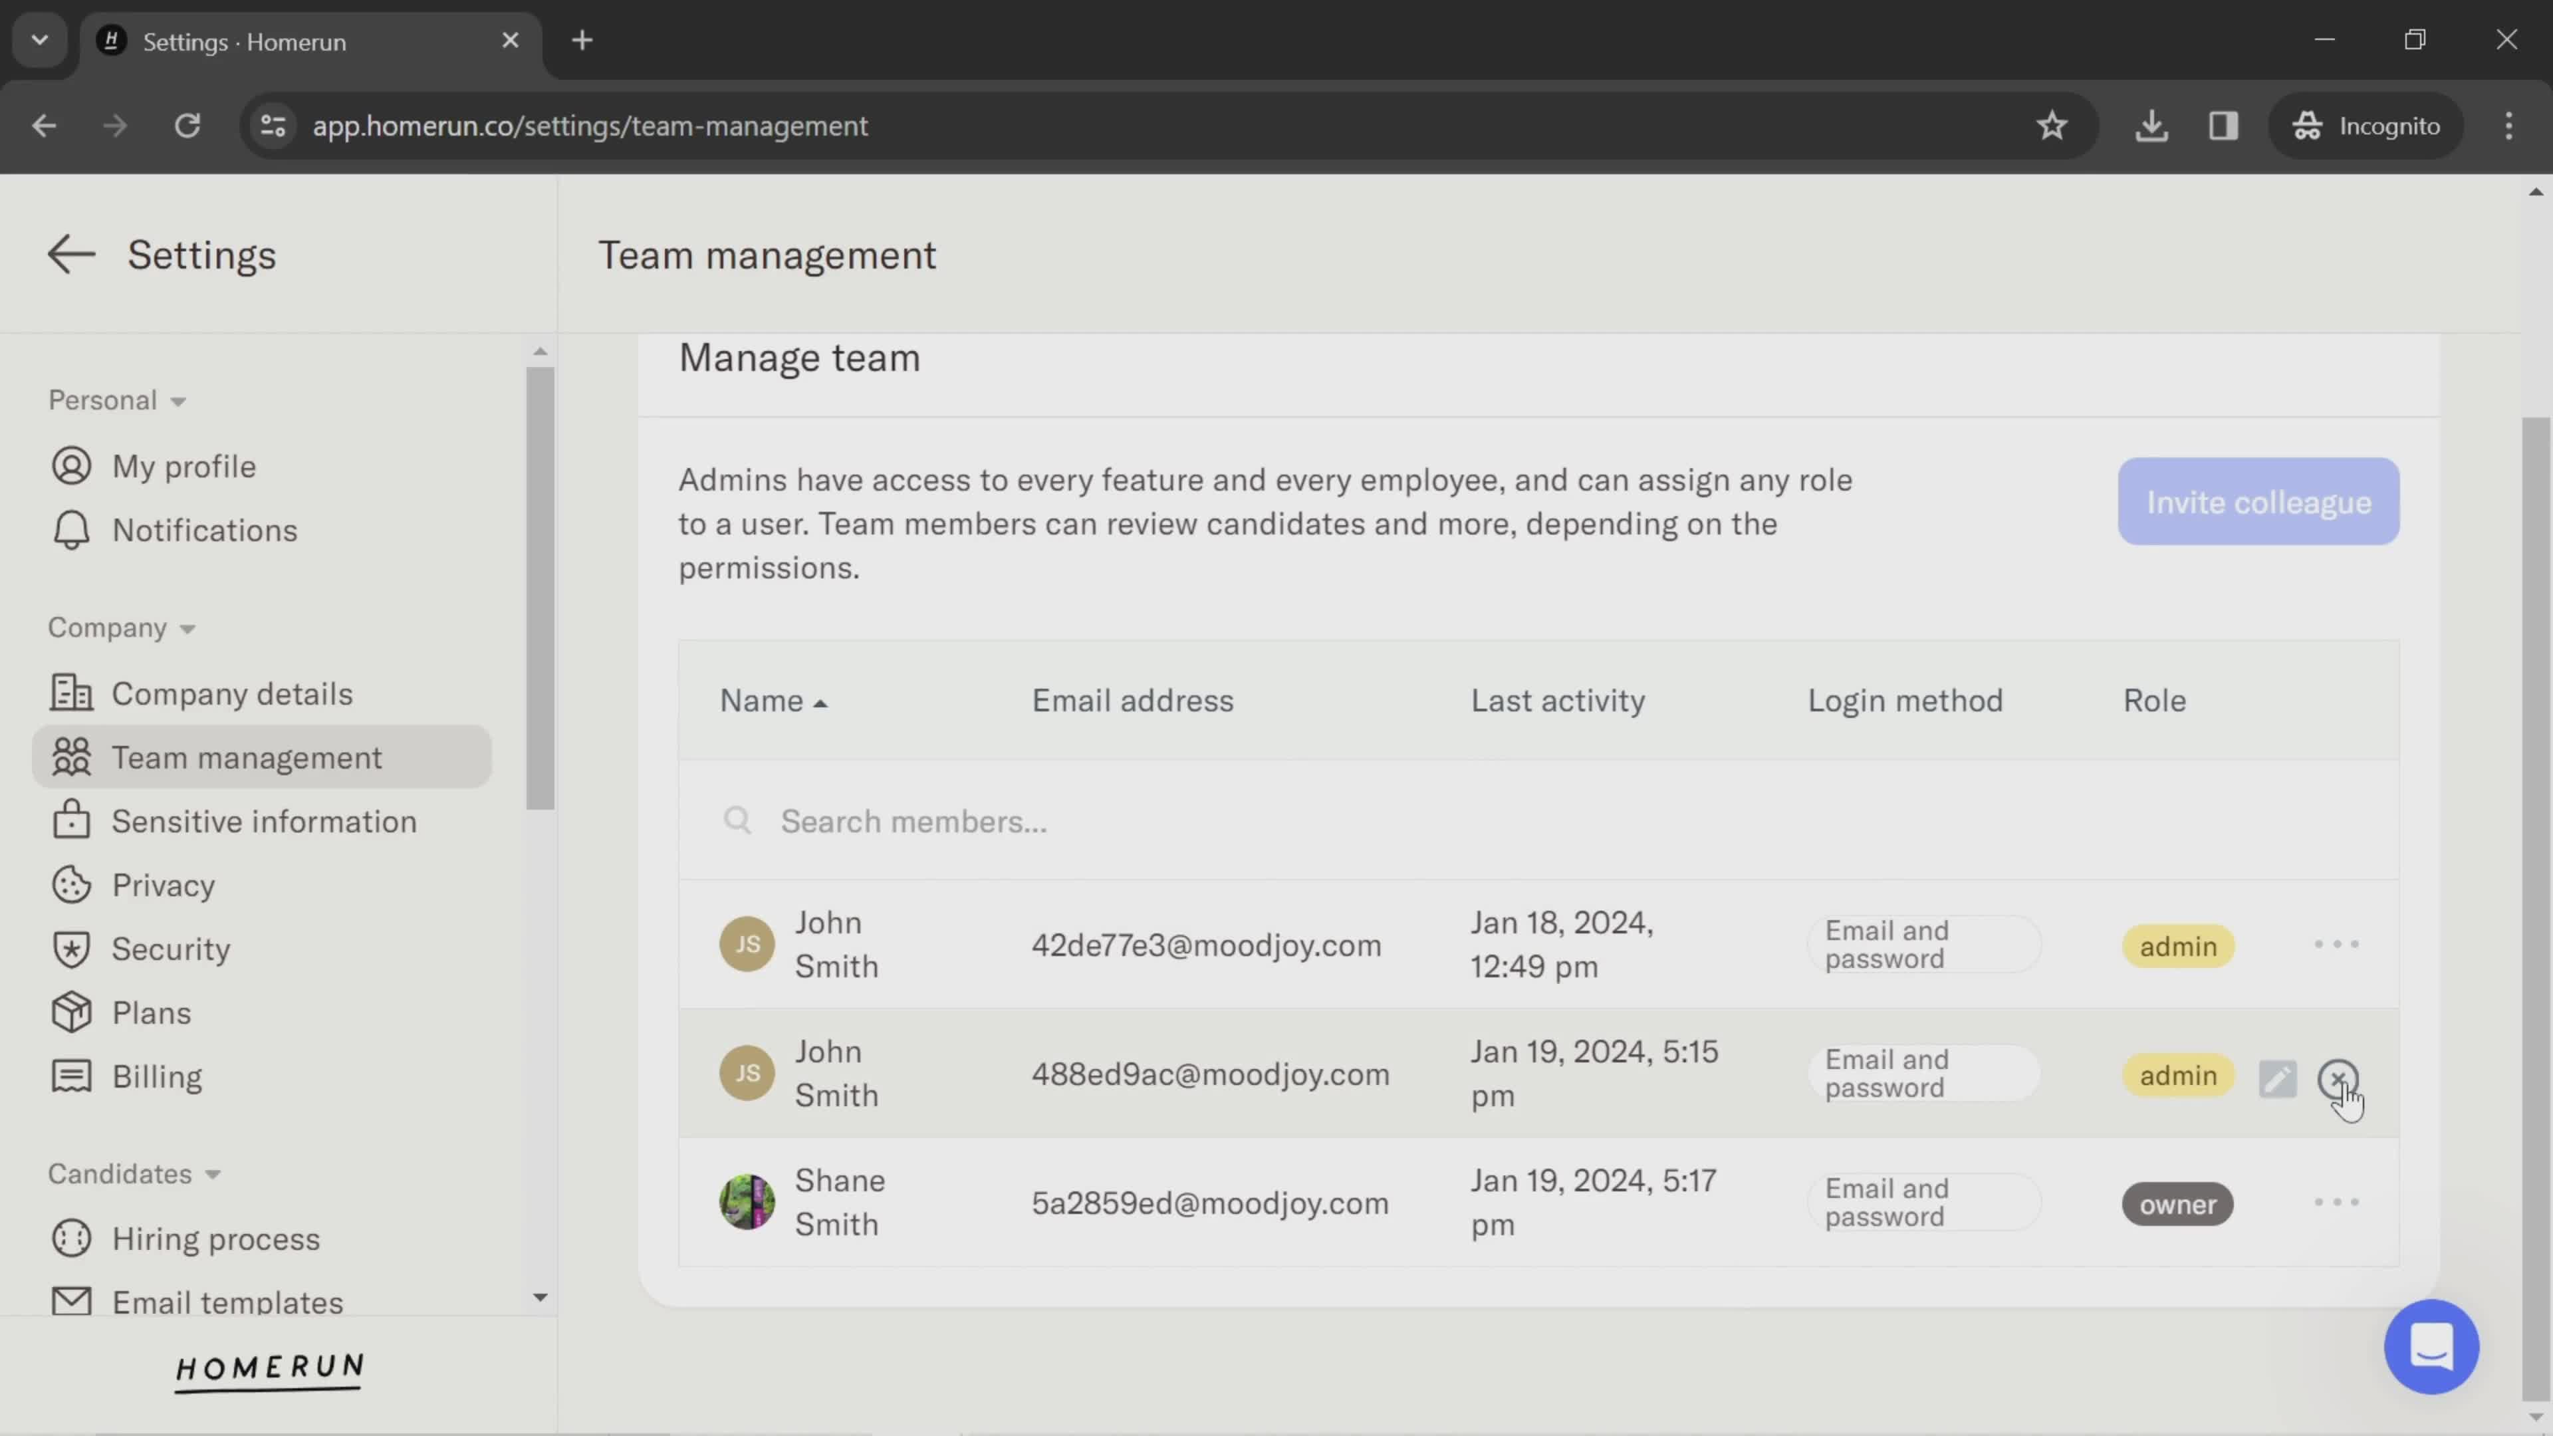Click email 42de77e3@moodjoy.com
This screenshot has width=2553, height=1436.
1206,945
